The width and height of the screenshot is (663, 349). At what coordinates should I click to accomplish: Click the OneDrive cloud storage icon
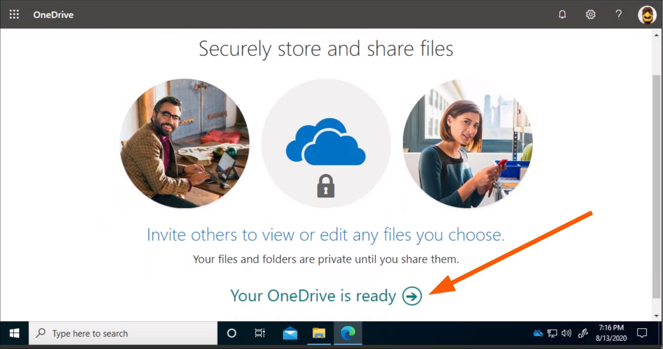[x=538, y=333]
